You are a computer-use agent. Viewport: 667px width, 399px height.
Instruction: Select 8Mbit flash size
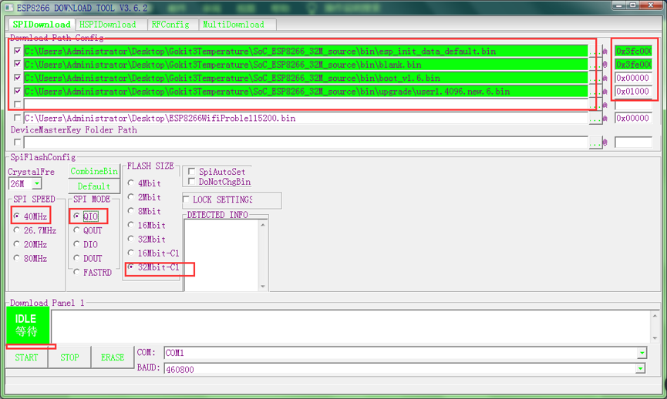coord(145,211)
